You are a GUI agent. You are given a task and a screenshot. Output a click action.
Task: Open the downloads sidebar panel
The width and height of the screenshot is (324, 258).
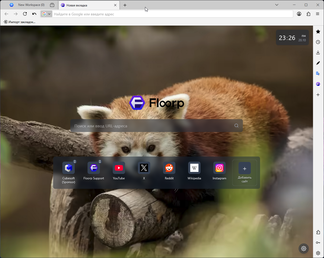click(318, 53)
